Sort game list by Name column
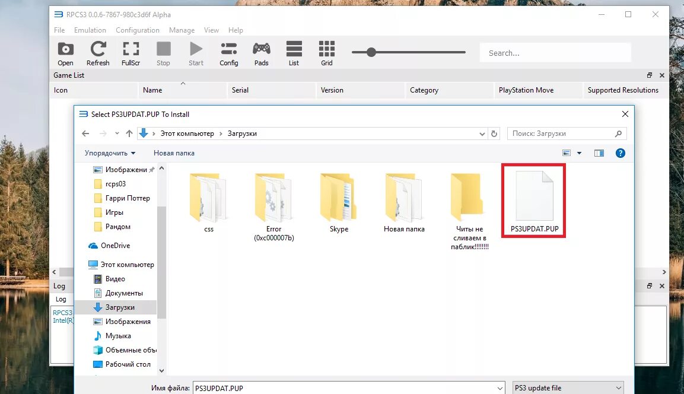 (x=182, y=90)
